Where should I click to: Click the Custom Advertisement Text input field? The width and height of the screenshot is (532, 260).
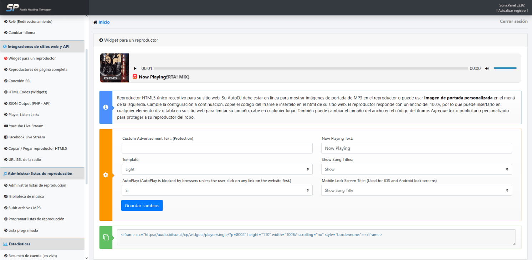click(x=217, y=148)
